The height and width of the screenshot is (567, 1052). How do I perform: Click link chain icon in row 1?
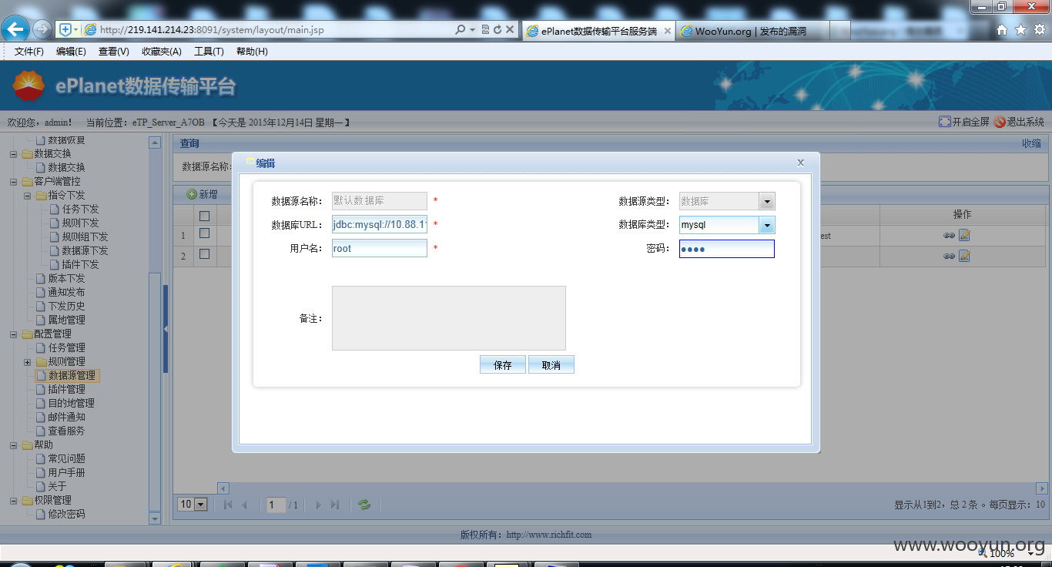pyautogui.click(x=950, y=236)
